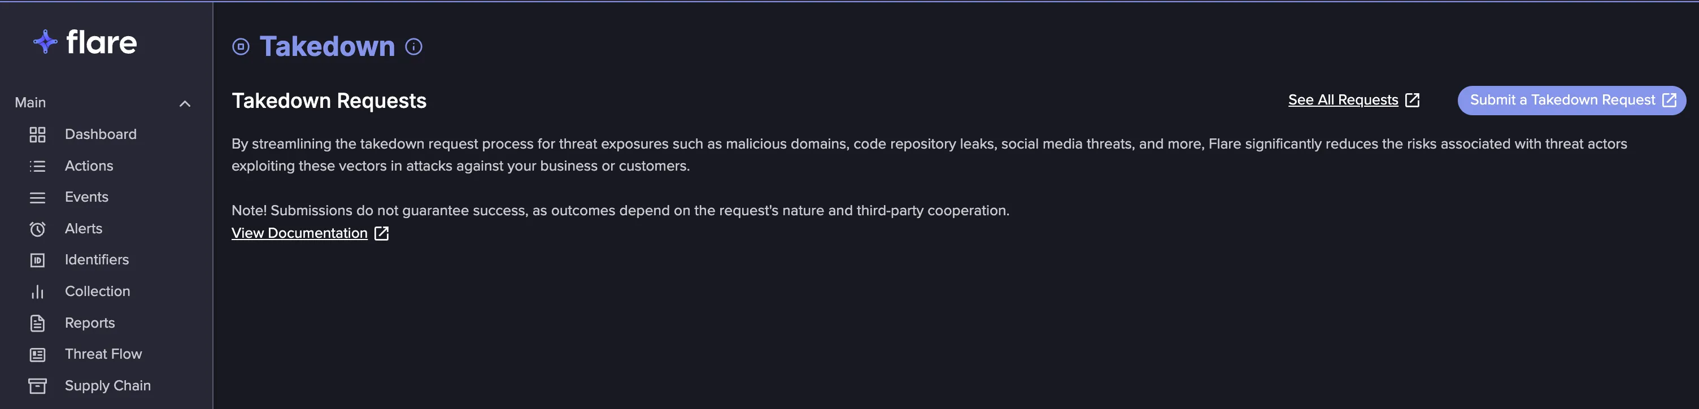Click the Supply Chain archive box icon

[38, 386]
